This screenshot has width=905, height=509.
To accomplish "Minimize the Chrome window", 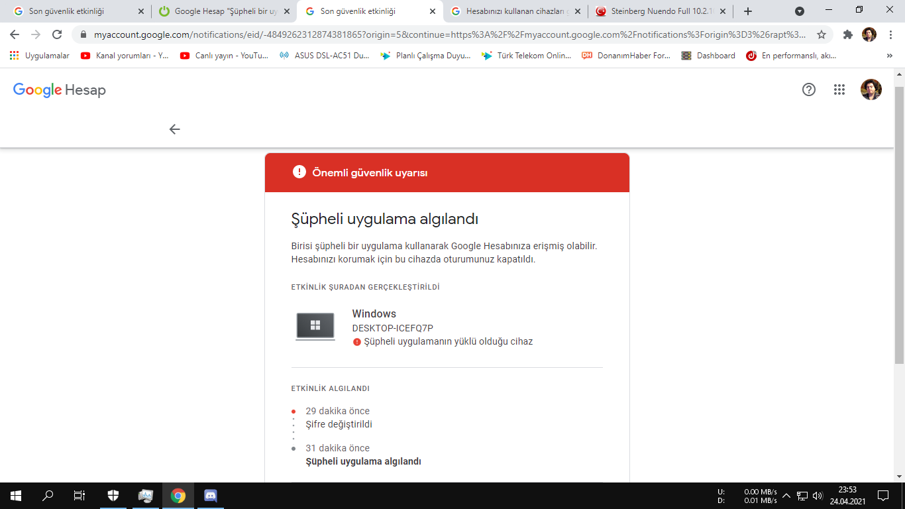I will pyautogui.click(x=828, y=10).
